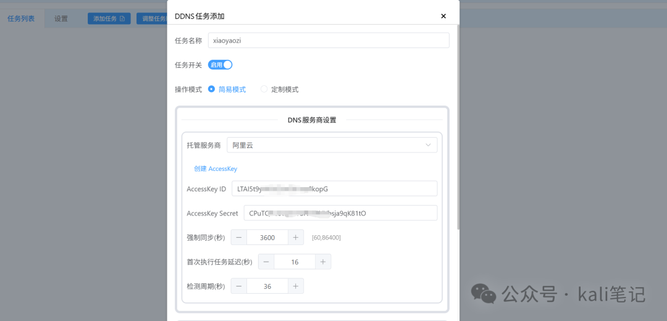667x321 pixels.
Task: Click the add task button
Action: tap(109, 19)
